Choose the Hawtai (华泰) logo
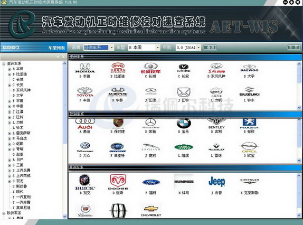 118,92
